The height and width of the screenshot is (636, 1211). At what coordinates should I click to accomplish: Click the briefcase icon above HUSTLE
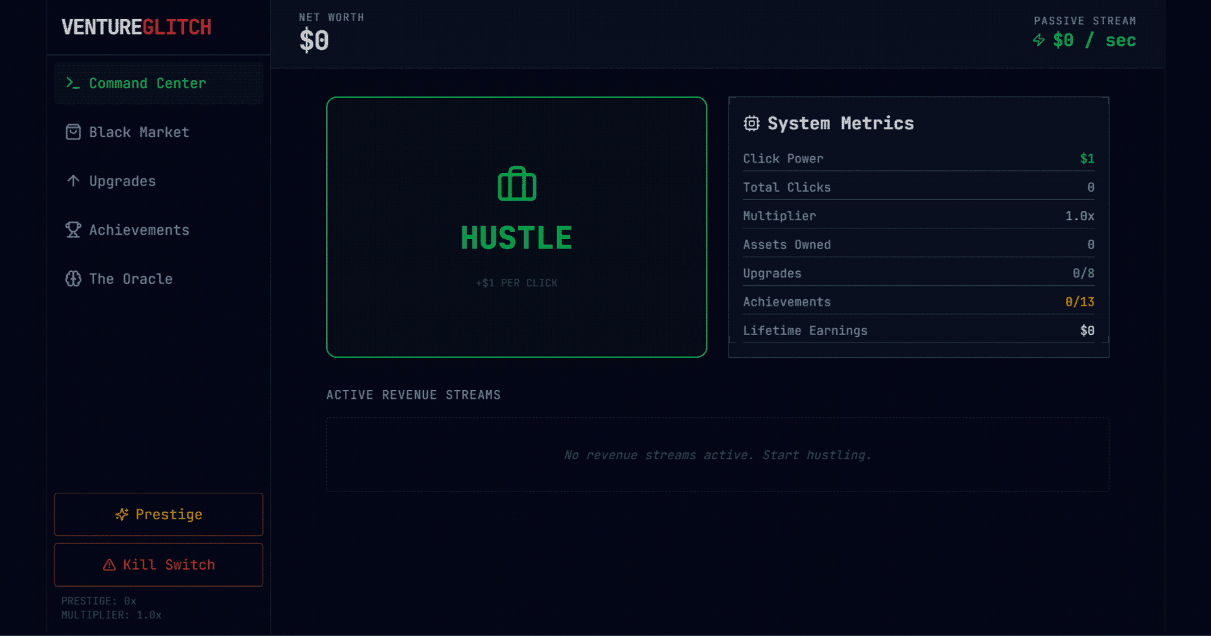click(x=517, y=184)
